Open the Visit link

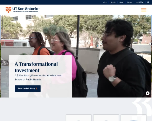(105, 2)
